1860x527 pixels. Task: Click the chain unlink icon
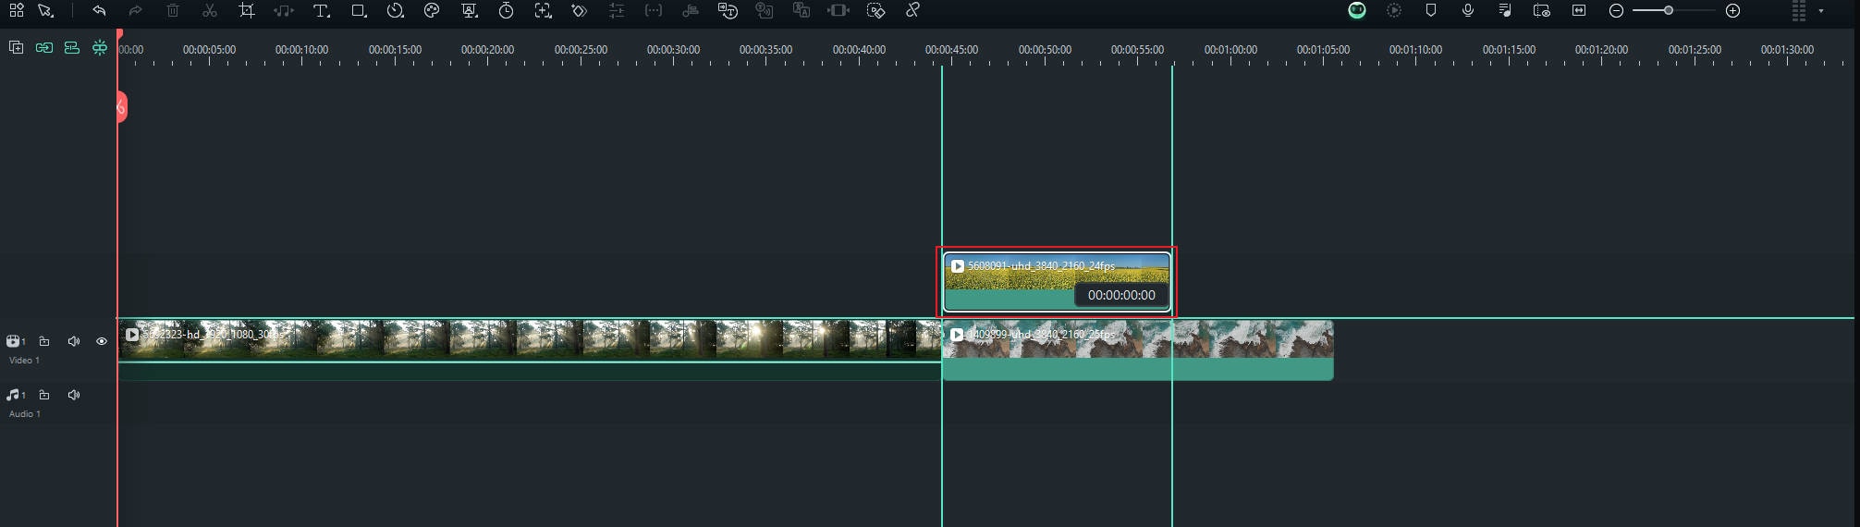coord(912,10)
